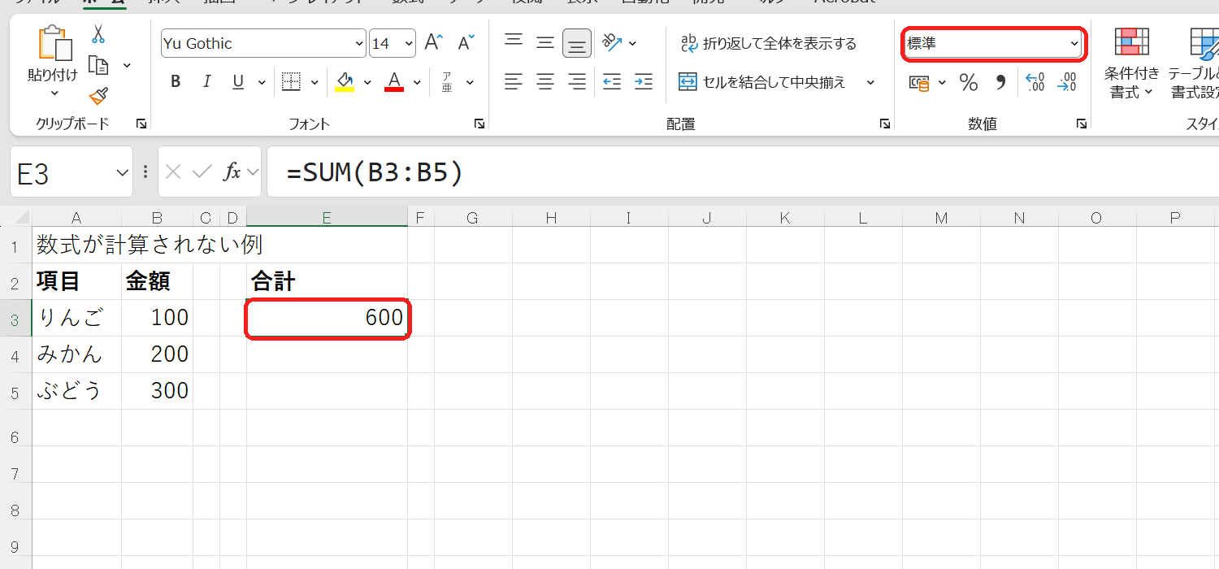Apply comma style format
Viewport: 1219px width, 569px height.
pyautogui.click(x=1000, y=82)
